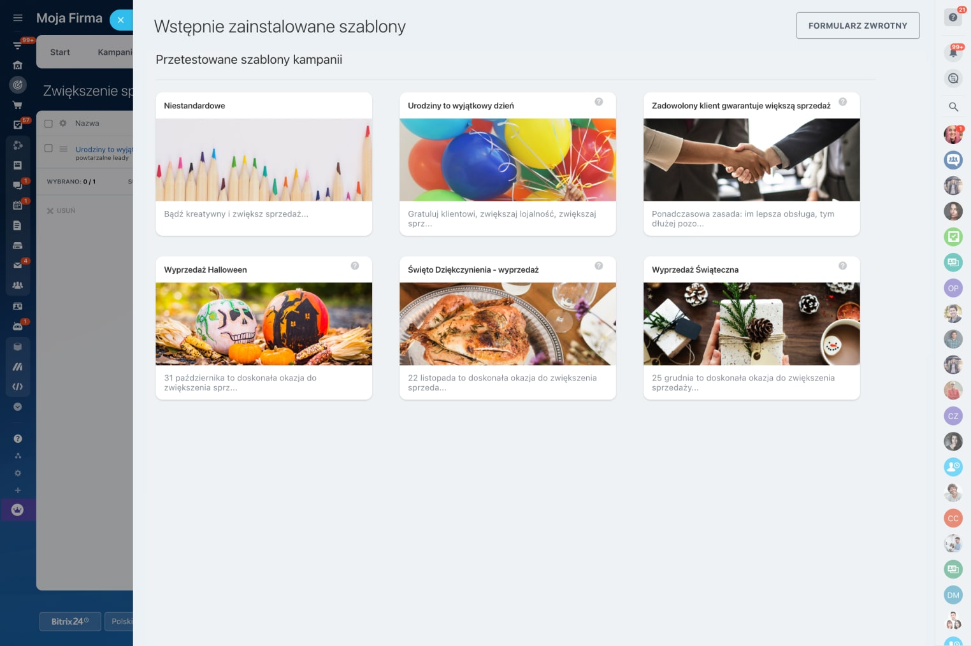Click the help question mark at top right
This screenshot has width=971, height=646.
pos(953,17)
